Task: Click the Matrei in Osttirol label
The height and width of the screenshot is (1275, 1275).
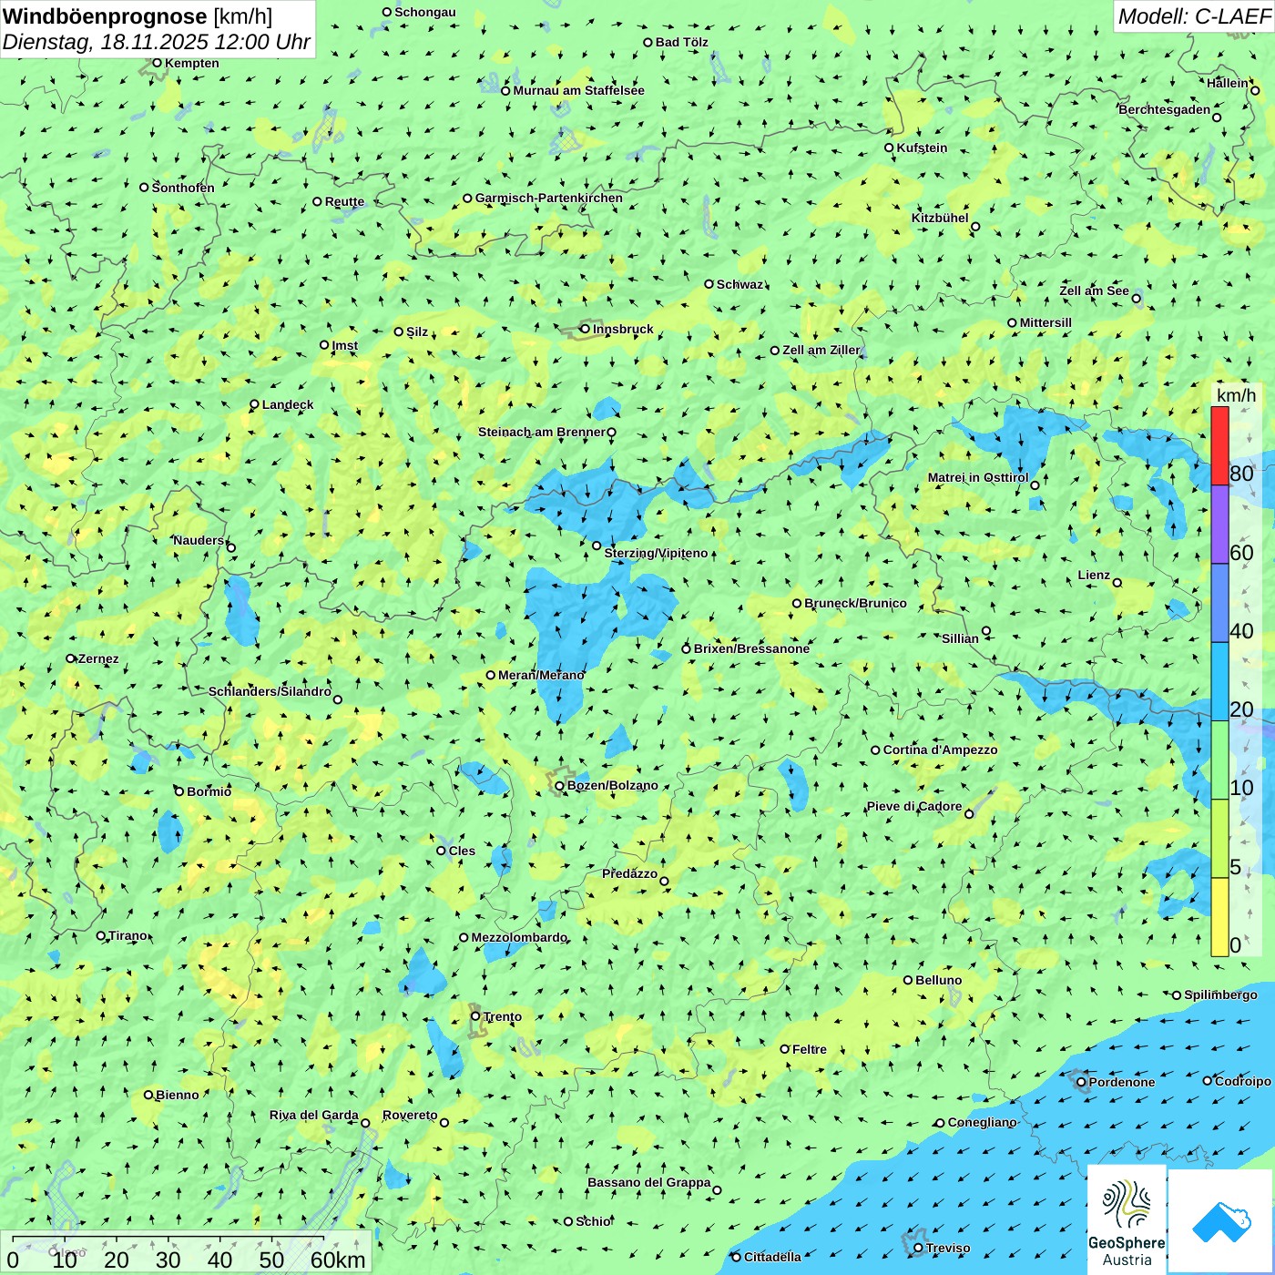Action: tap(978, 477)
